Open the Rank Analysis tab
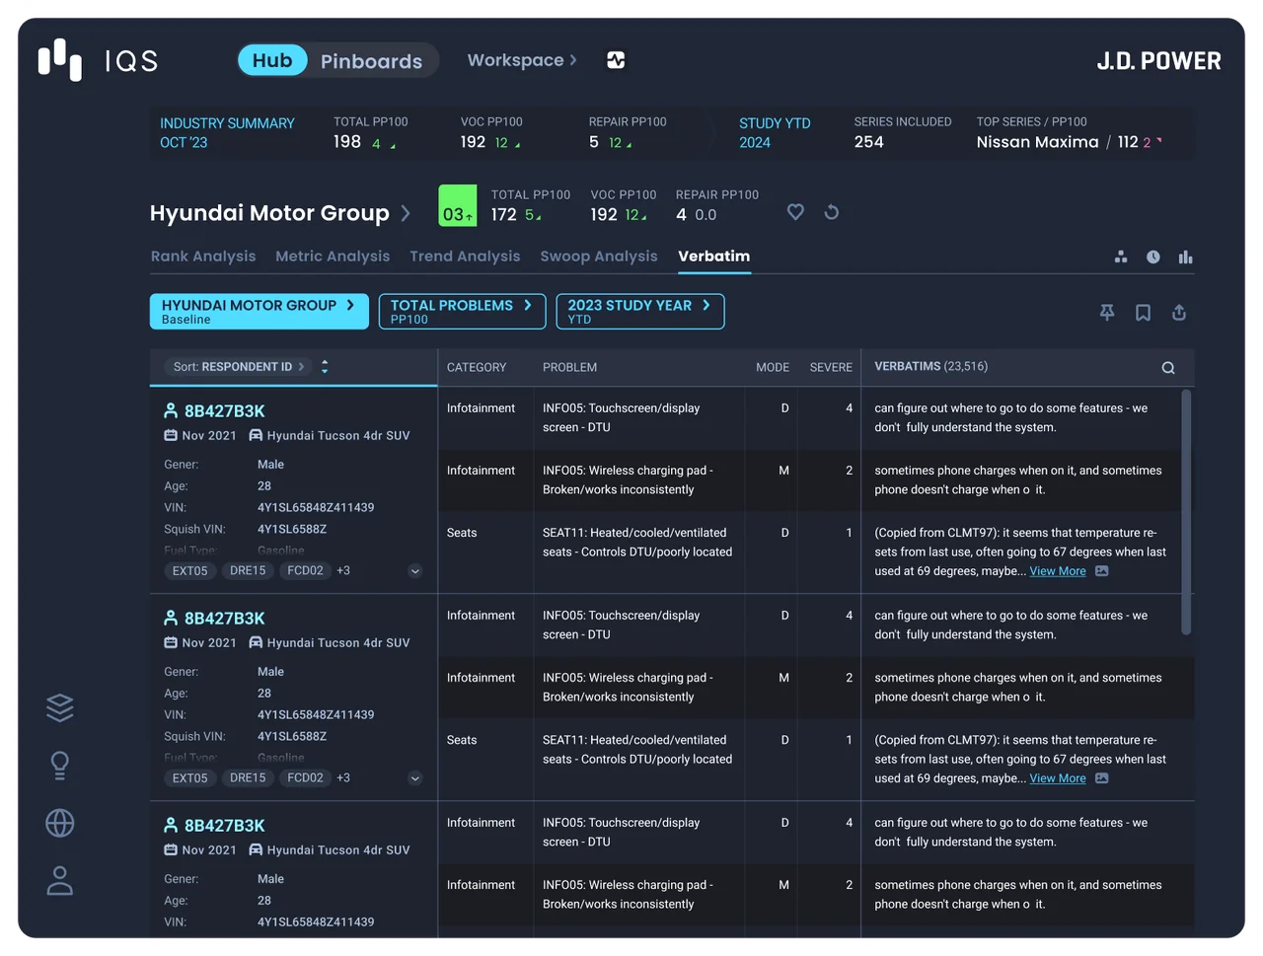This screenshot has width=1263, height=956. click(203, 256)
